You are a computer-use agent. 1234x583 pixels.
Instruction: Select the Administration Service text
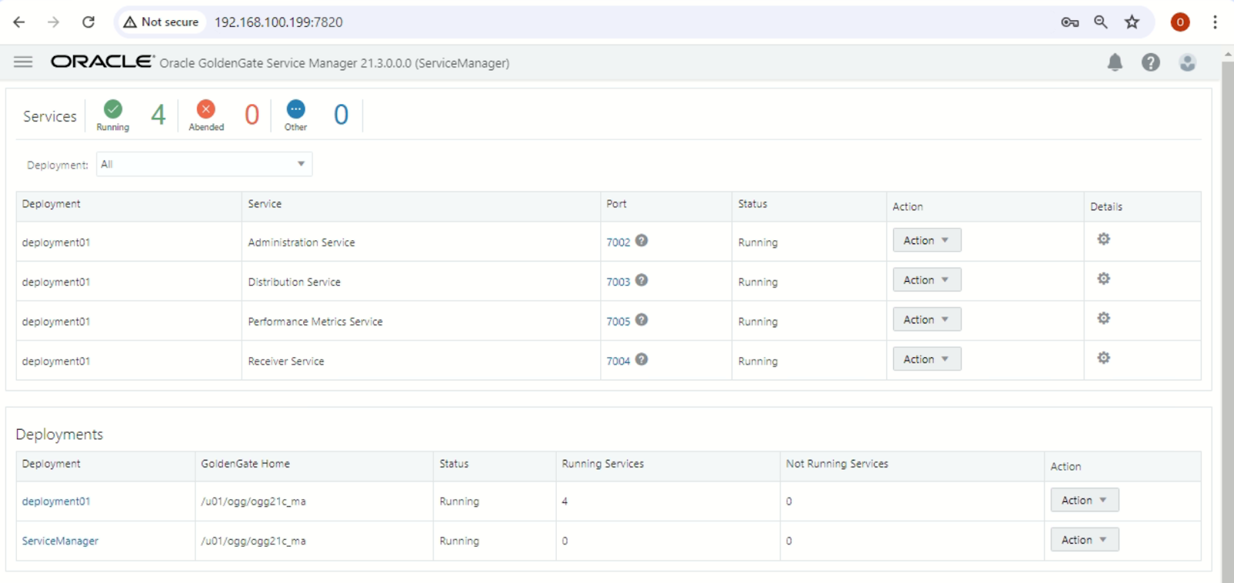(x=302, y=242)
